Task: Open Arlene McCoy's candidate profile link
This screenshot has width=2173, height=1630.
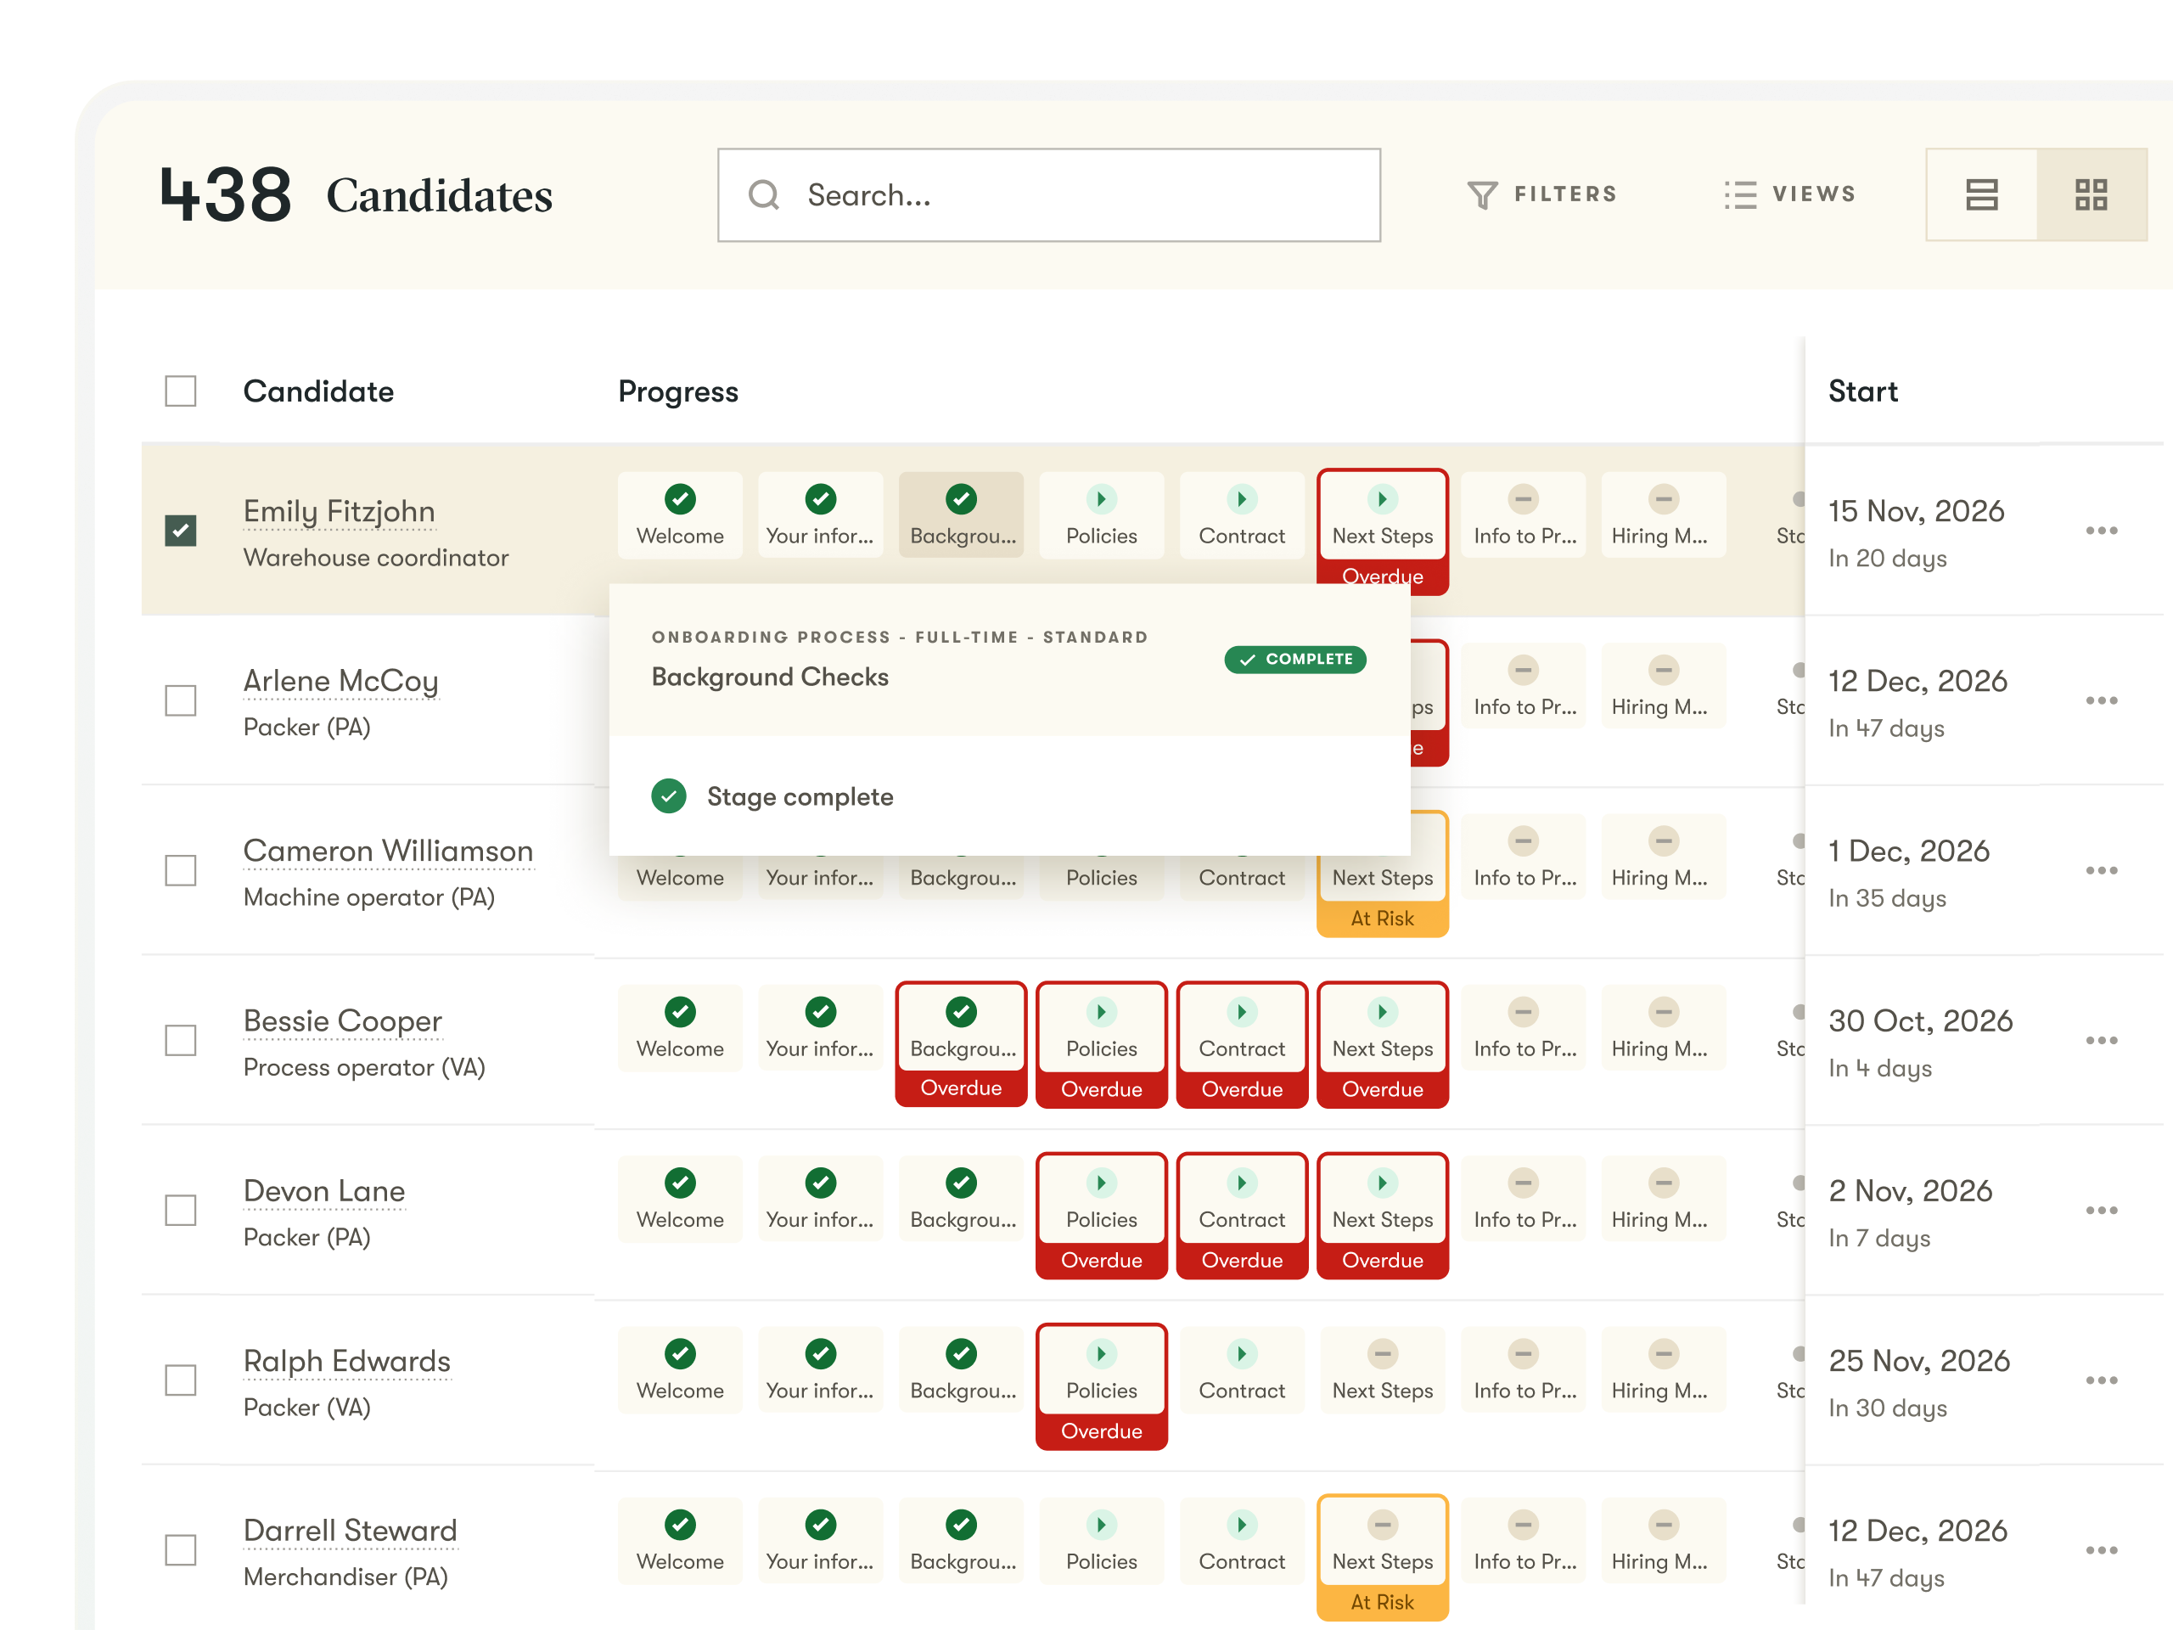Action: (341, 681)
